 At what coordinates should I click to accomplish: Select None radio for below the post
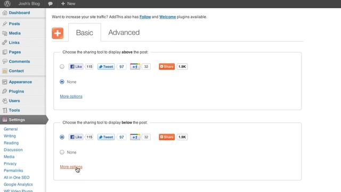pos(62,152)
